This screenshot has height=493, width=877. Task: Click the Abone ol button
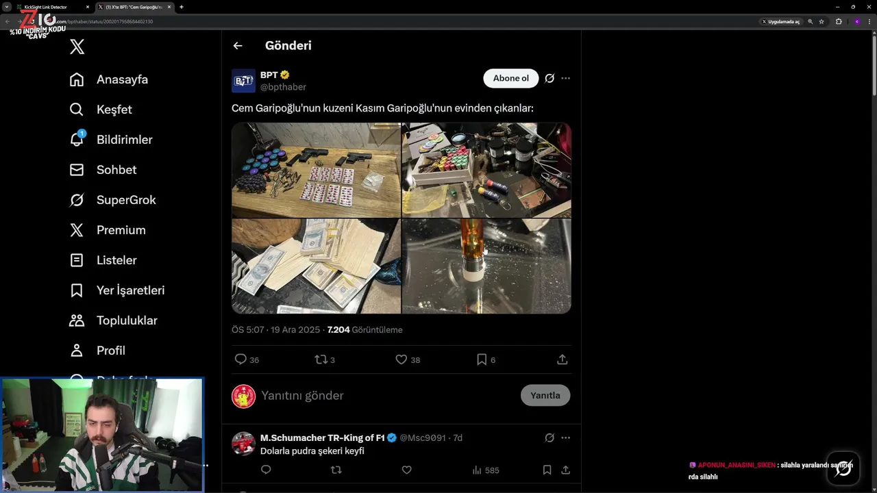(511, 78)
